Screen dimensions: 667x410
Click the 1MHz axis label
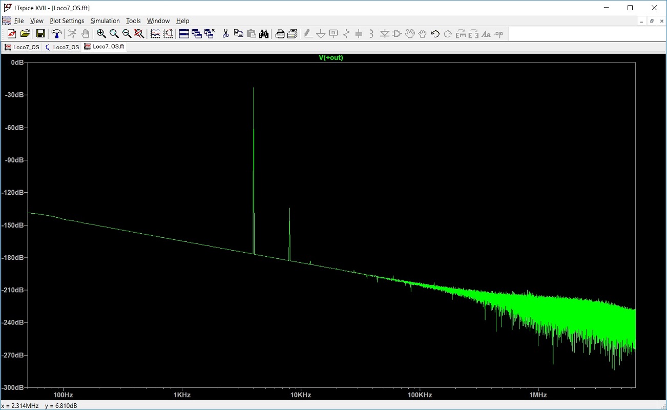[x=538, y=395]
